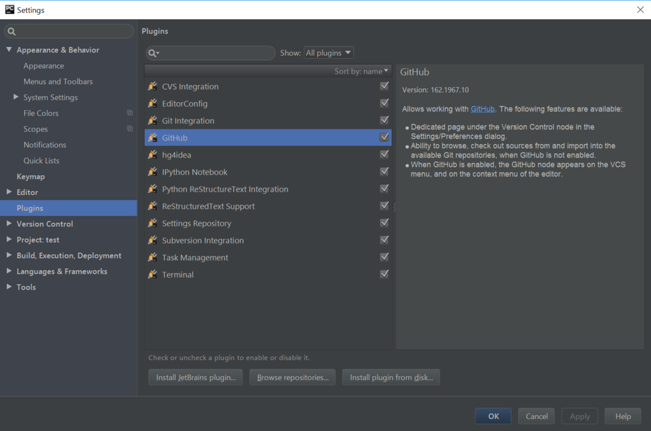Focus the plugin search field
This screenshot has width=651, height=431.
[x=210, y=53]
